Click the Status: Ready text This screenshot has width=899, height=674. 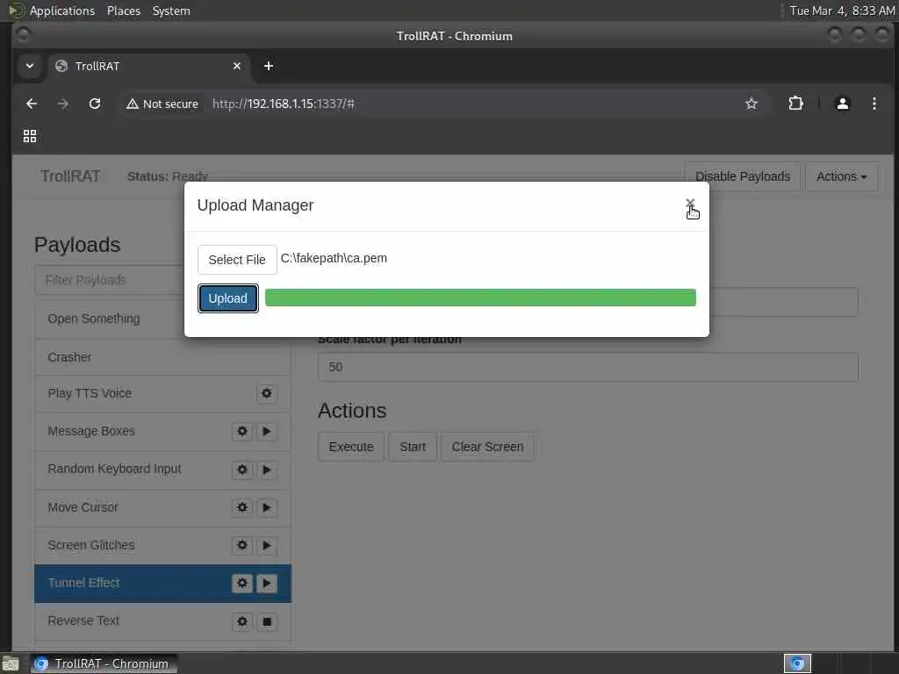168,176
